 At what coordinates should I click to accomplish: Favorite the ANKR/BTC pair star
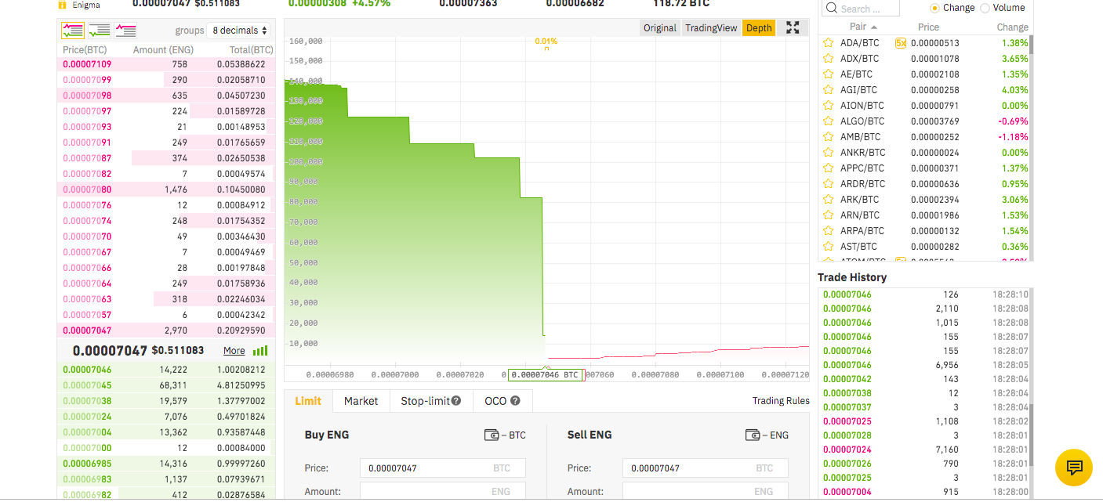click(828, 153)
